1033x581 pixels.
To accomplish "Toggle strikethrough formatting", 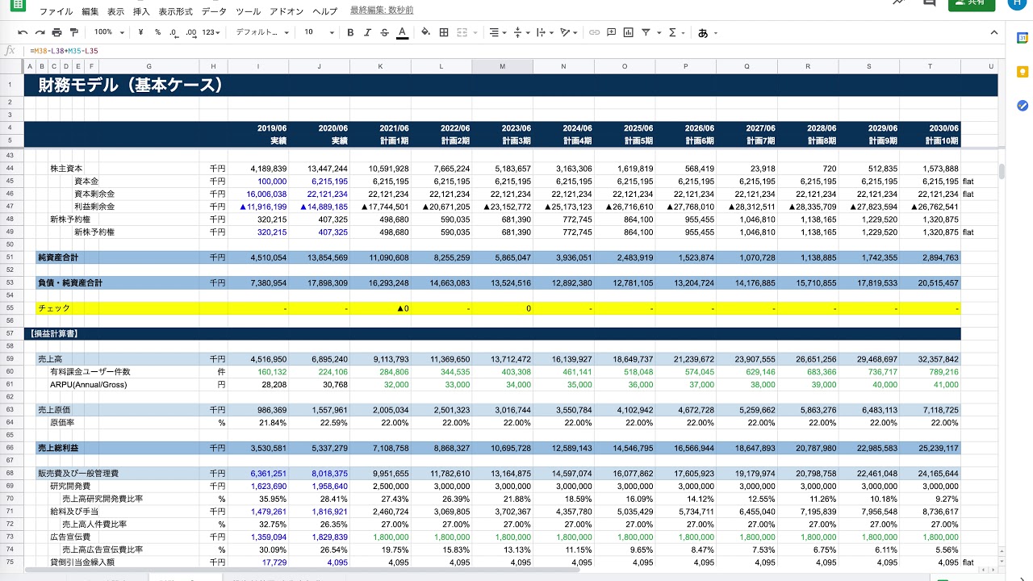I will [x=384, y=32].
